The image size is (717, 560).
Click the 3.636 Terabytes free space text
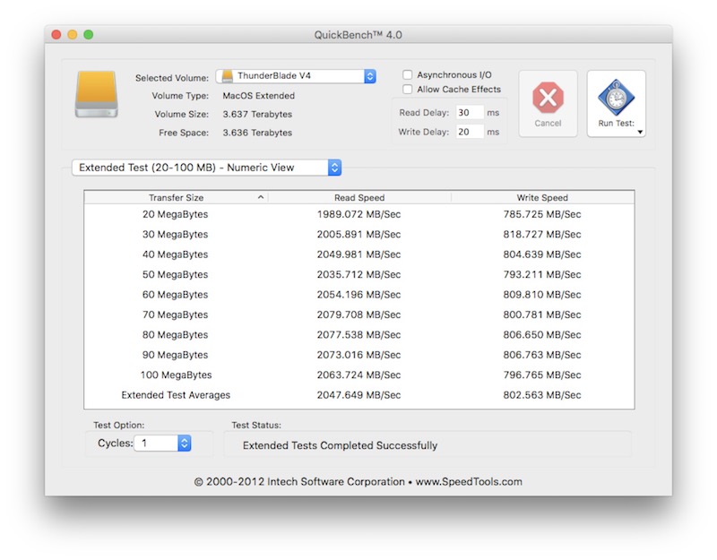(257, 133)
